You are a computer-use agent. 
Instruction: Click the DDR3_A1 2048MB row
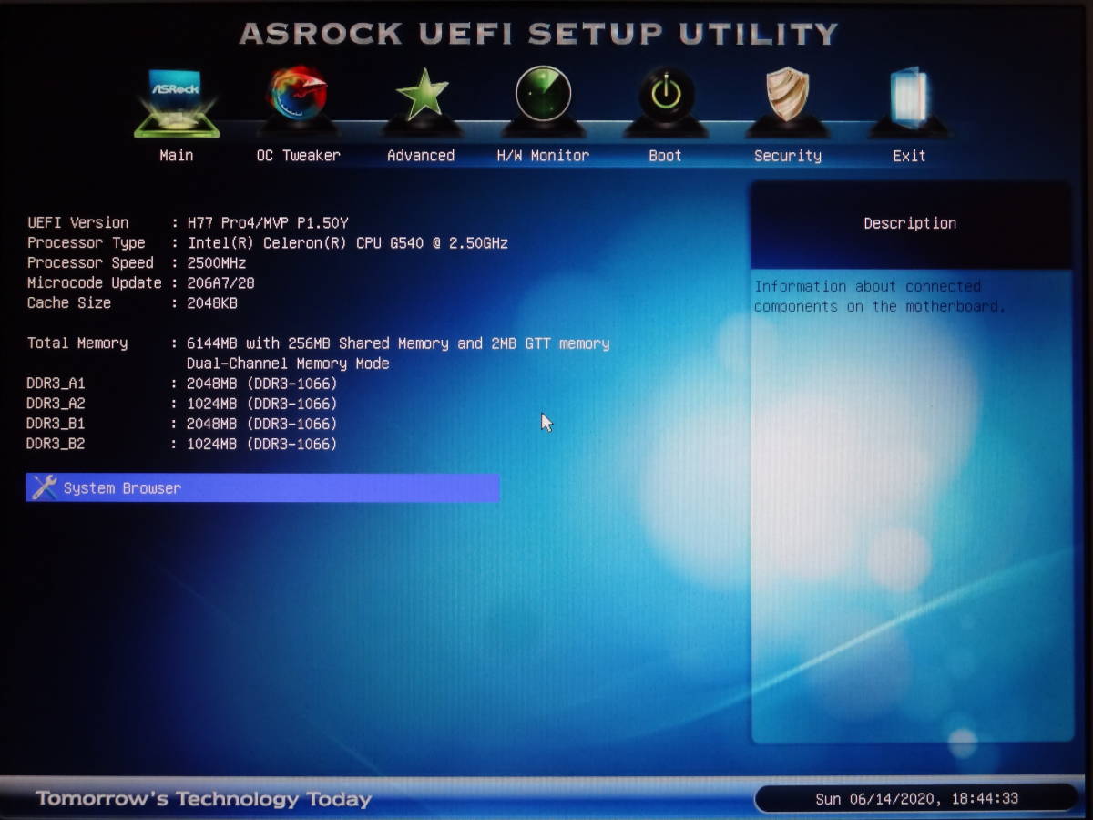click(182, 384)
